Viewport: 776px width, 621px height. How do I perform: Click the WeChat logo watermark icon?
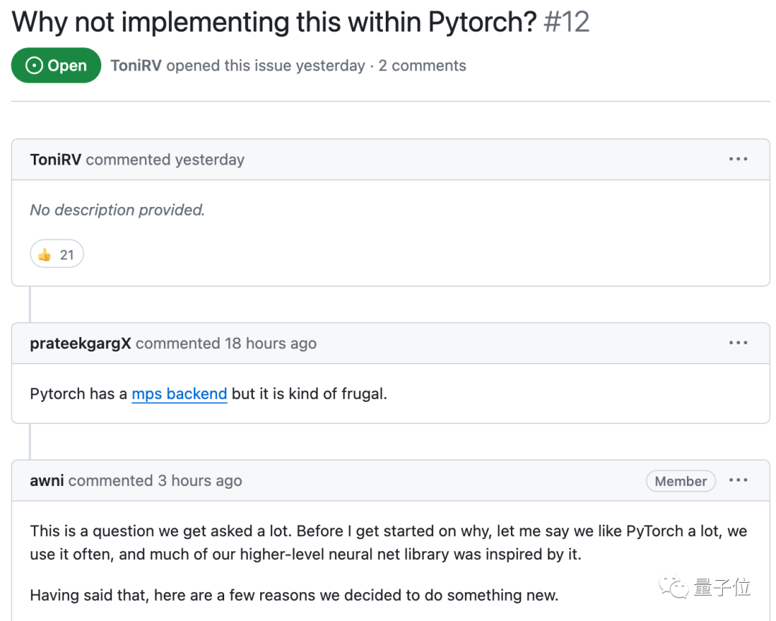coord(676,587)
